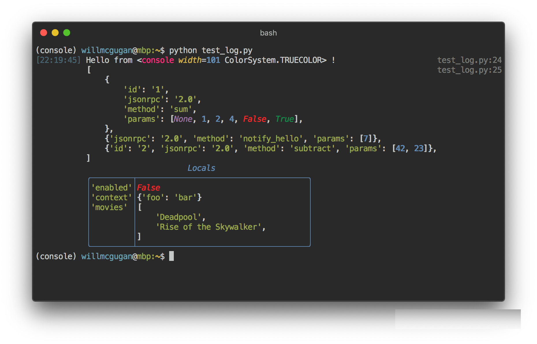The image size is (537, 344).
Task: Click the 'Rise of the Skywalker' string
Action: pyautogui.click(x=208, y=227)
